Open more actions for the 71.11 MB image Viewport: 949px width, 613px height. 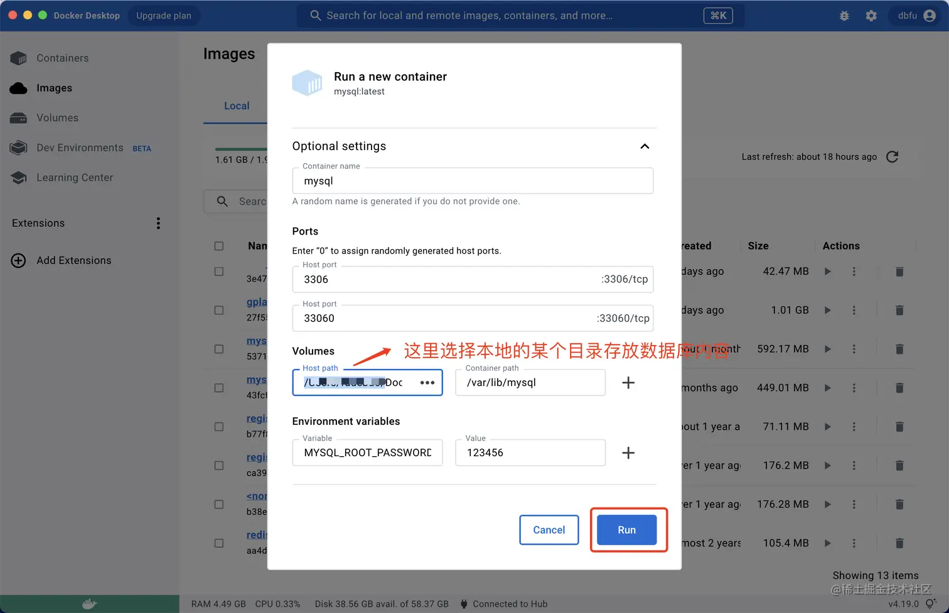click(854, 427)
